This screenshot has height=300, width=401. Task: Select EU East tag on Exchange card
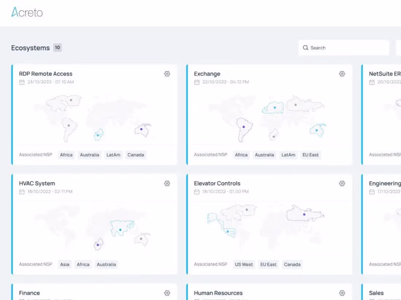pyautogui.click(x=311, y=155)
